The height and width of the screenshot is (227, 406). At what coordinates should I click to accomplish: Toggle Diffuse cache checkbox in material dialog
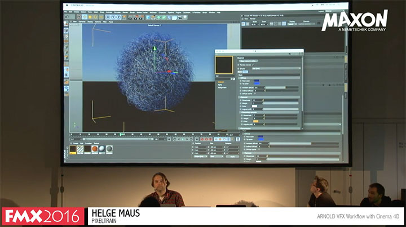click(255, 94)
